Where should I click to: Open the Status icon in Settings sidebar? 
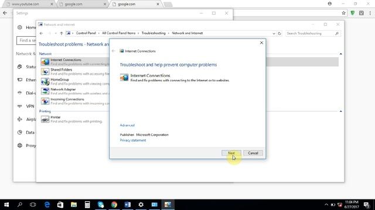coord(20,67)
